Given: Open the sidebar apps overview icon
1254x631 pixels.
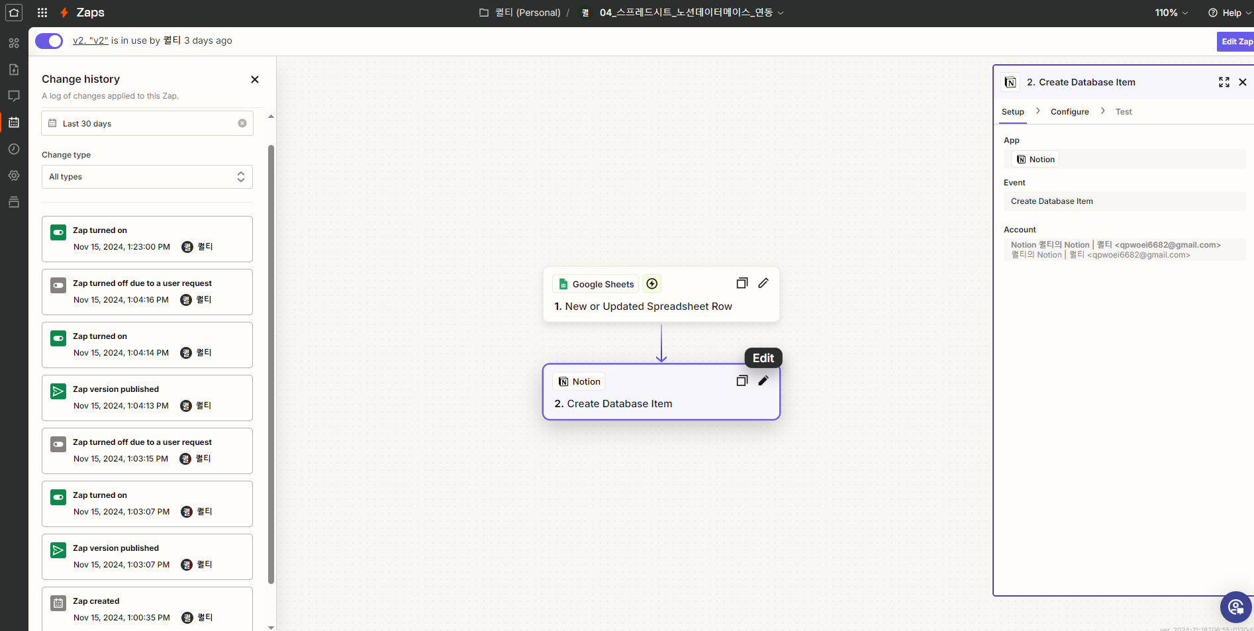Looking at the screenshot, I should coord(14,43).
